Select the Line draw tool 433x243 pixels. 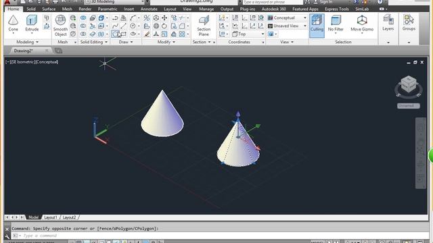pos(123,26)
